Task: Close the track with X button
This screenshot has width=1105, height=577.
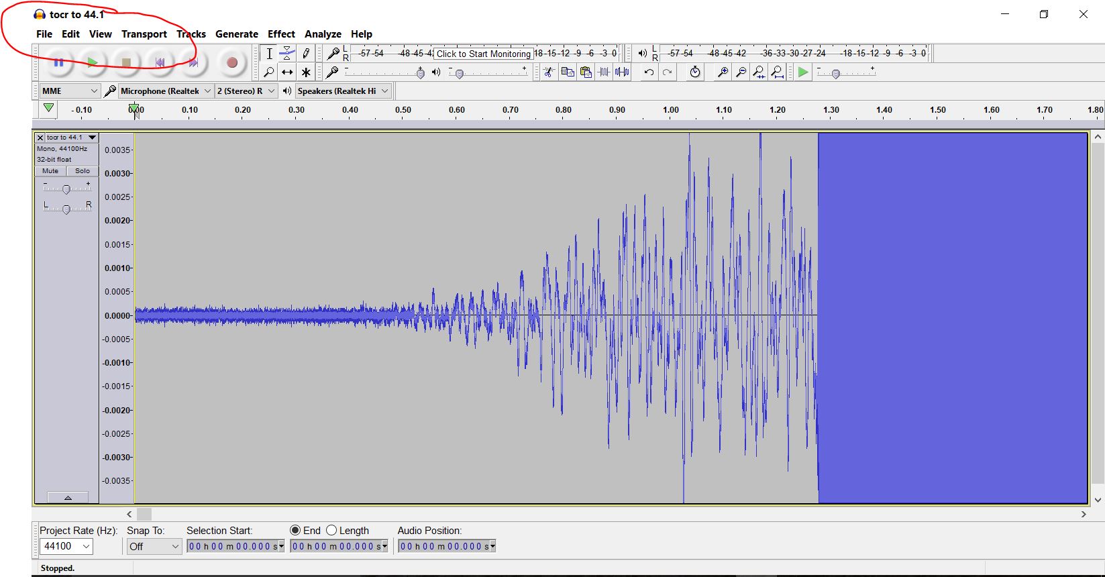Action: (40, 138)
